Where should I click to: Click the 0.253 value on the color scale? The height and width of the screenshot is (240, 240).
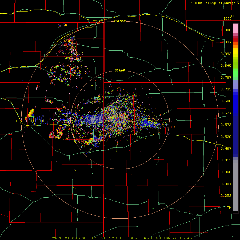coord(226,196)
